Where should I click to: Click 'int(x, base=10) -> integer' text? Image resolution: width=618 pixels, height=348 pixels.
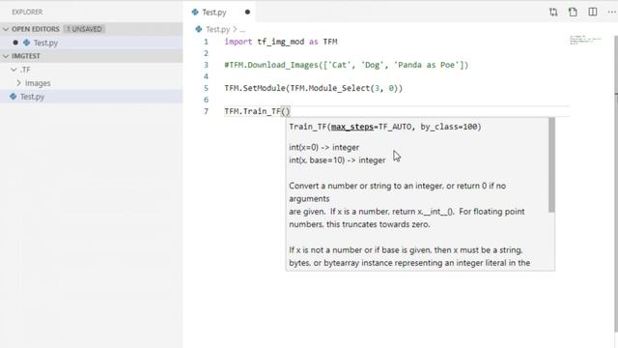click(x=337, y=160)
